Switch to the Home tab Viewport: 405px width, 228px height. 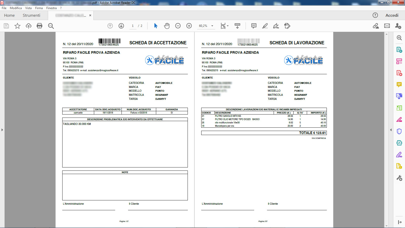9,15
